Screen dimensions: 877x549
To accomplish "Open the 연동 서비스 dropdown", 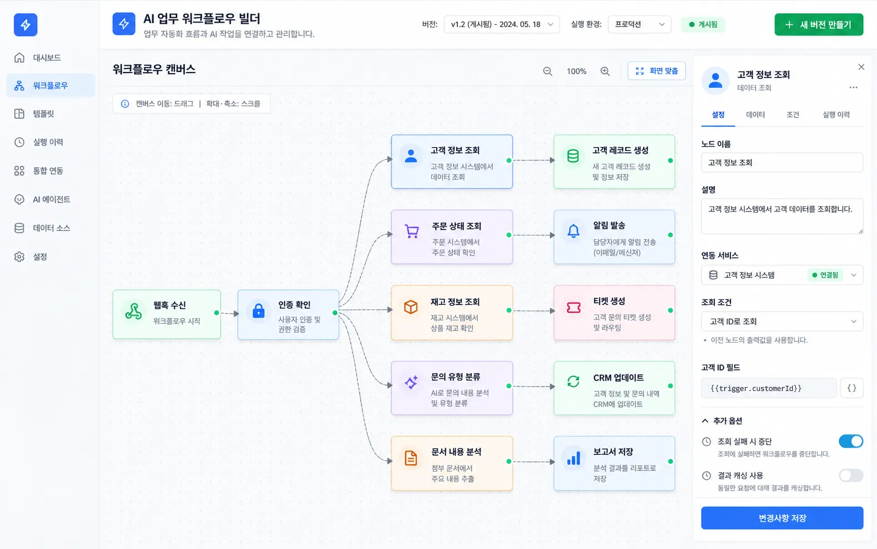I will [782, 275].
